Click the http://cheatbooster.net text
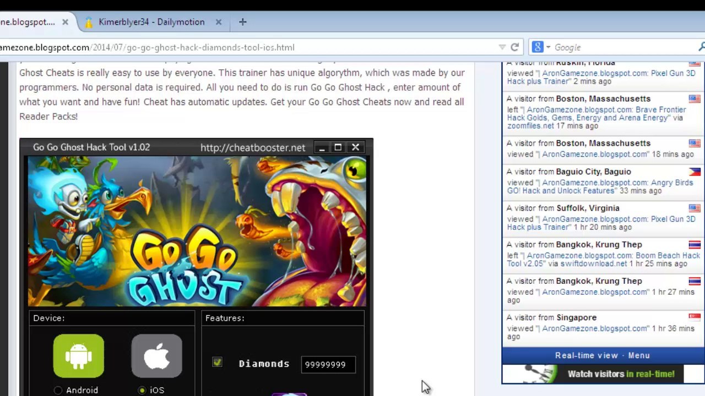Viewport: 705px width, 396px height. pos(253,147)
